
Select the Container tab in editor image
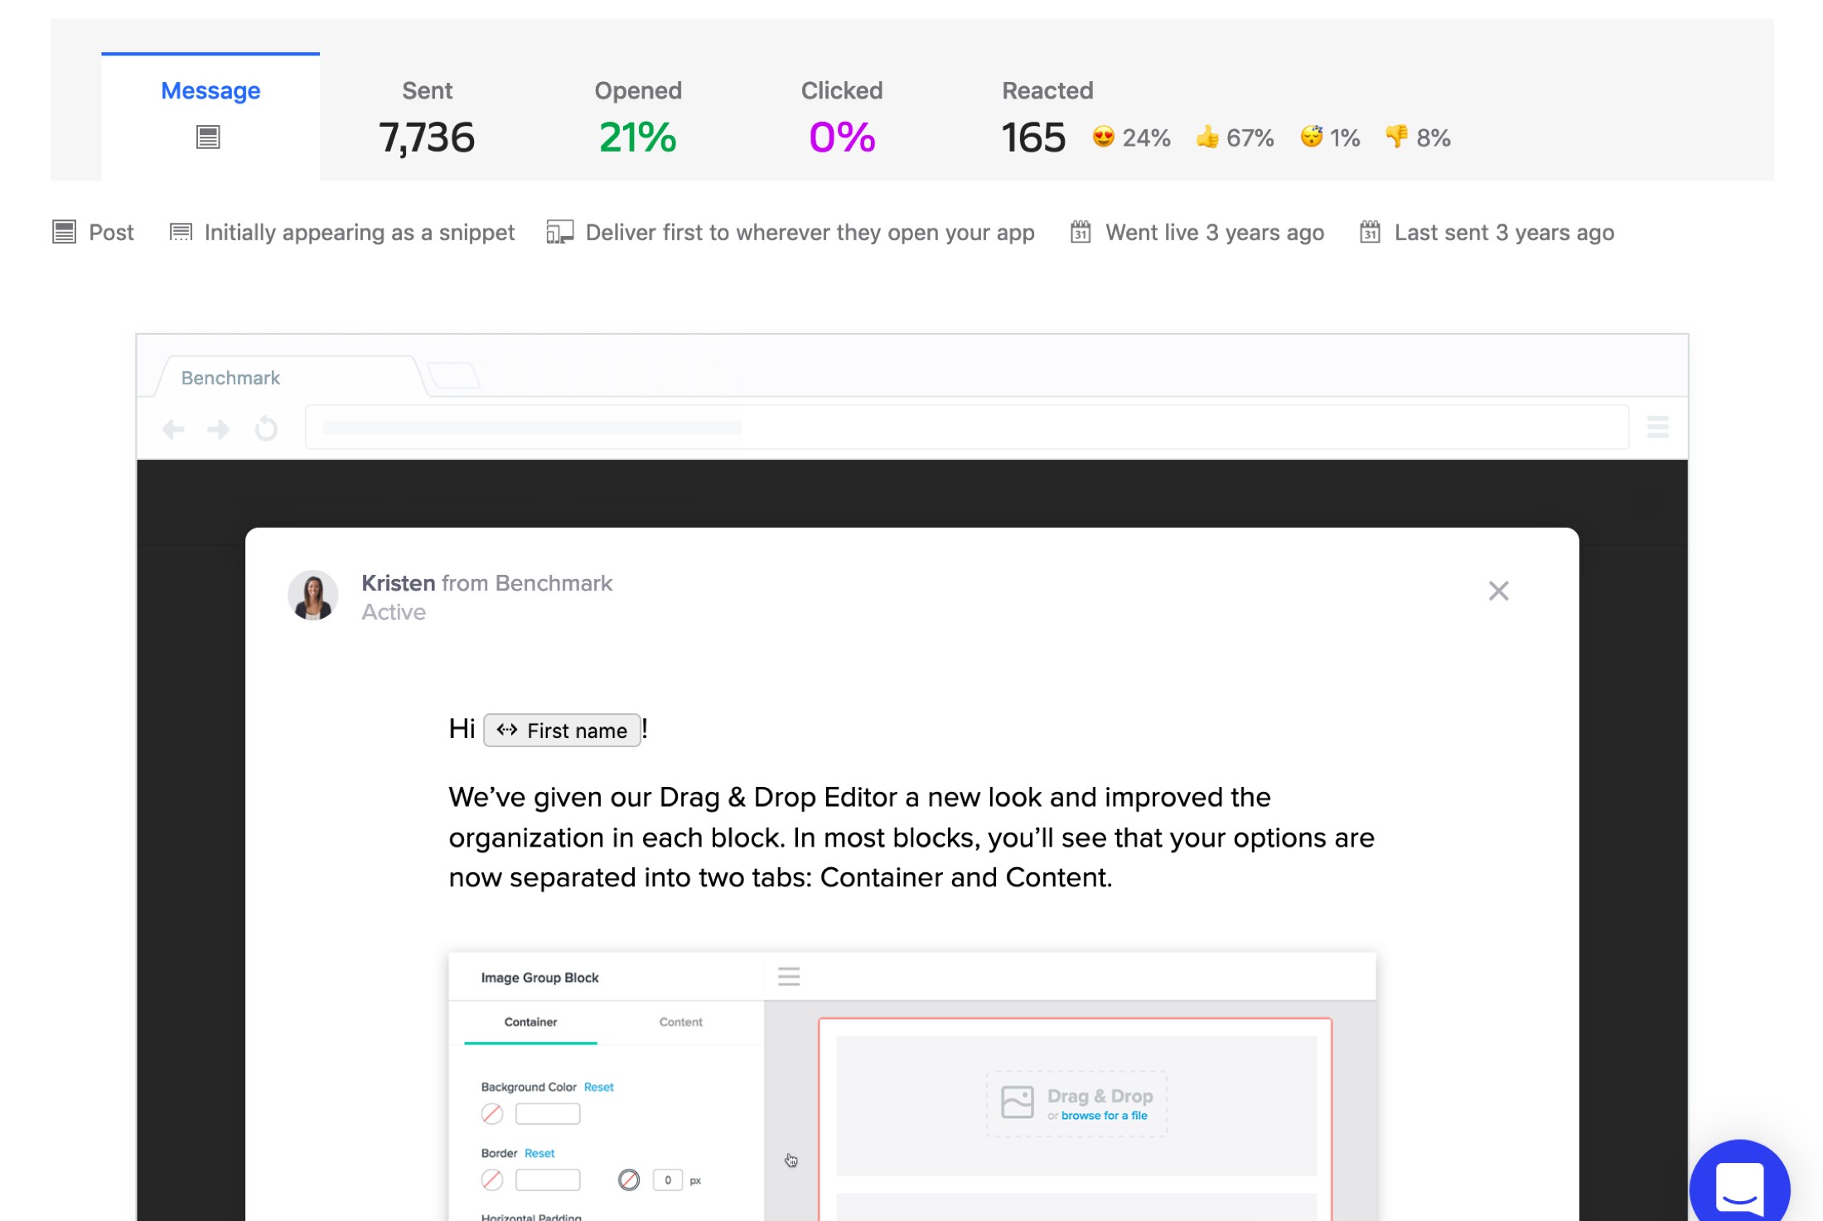[x=530, y=1022]
